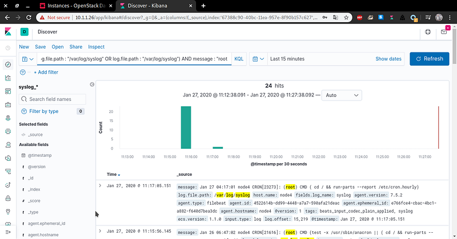Open a new browser tab

pyautogui.click(x=203, y=6)
